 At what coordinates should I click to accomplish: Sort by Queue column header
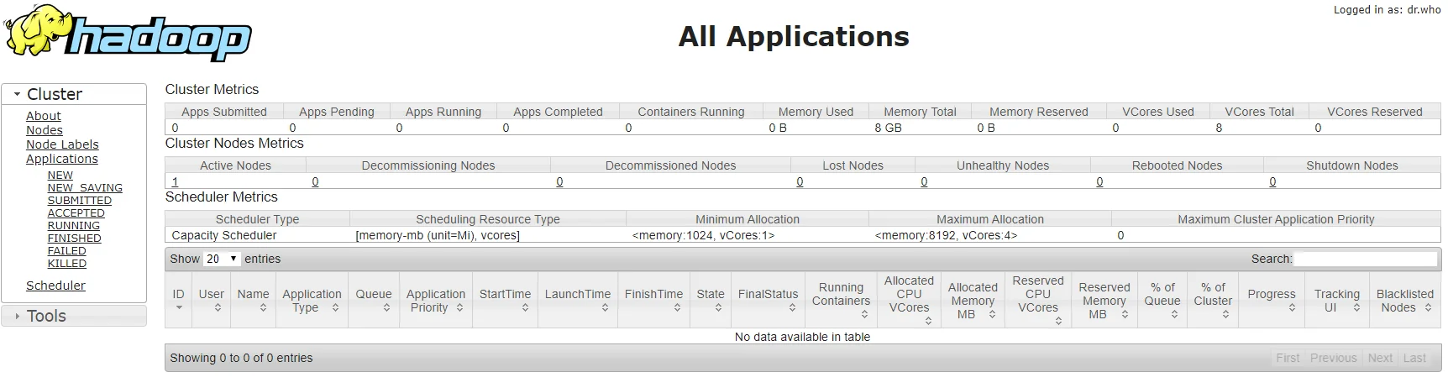(373, 300)
